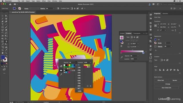Viewport: 183px width, 103px height.
Task: Open the Recolor Artwork icon in control bar
Action: coord(58,8)
